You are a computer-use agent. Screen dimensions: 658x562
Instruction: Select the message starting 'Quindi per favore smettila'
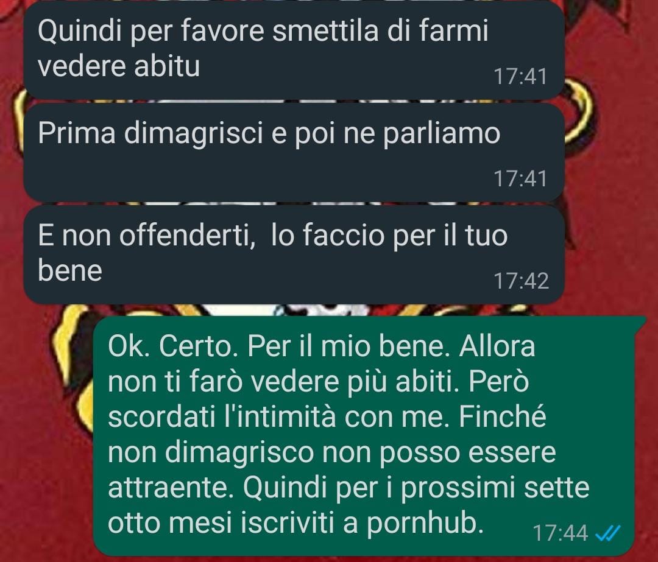click(294, 49)
